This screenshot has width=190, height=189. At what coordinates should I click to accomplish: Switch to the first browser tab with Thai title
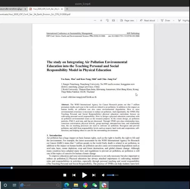11,9
